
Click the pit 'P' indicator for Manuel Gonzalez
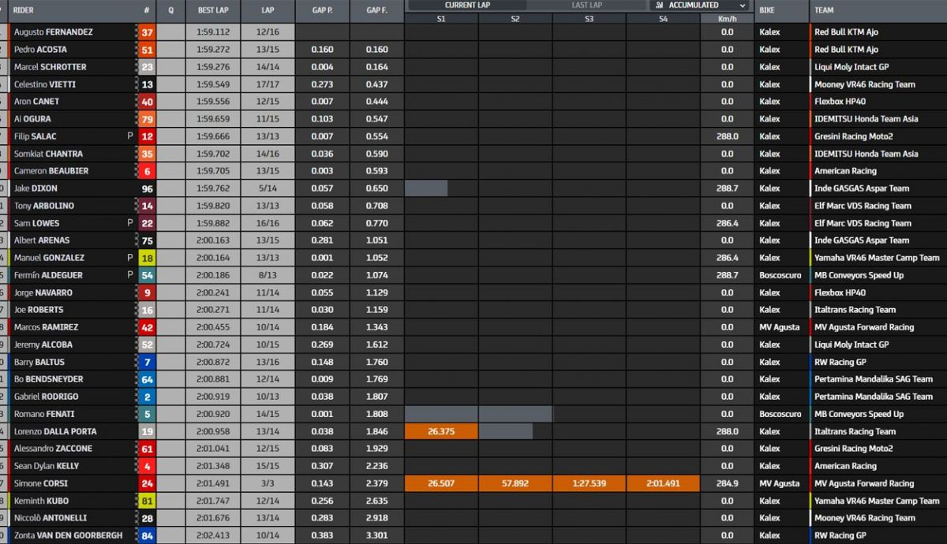(130, 258)
